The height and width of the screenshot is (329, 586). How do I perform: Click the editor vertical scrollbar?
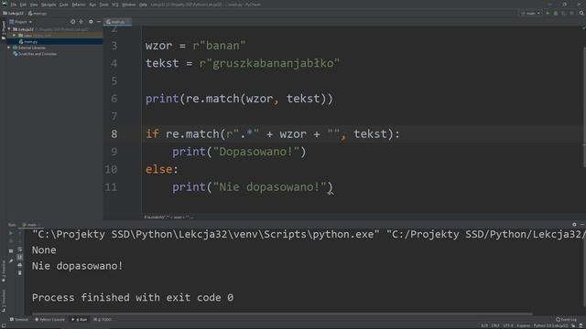coord(584,108)
